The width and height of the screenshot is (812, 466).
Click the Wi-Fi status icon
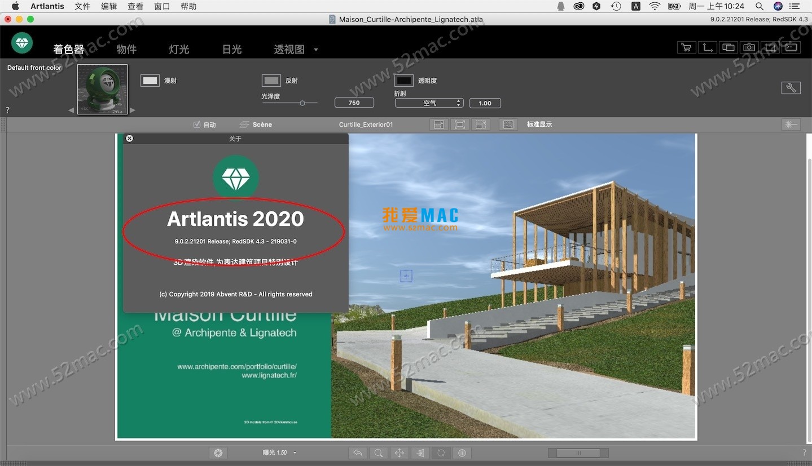click(655, 6)
